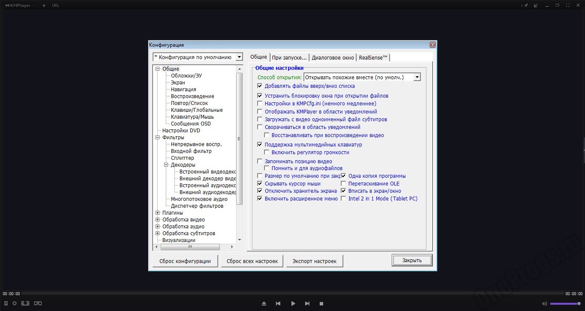The height and width of the screenshot is (311, 585).
Task: Close the Конфигурация dialog with the X
Action: point(432,45)
